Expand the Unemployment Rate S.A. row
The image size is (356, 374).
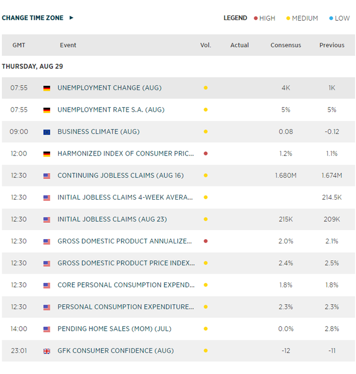(111, 110)
